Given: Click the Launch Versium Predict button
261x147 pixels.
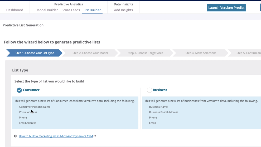Looking at the screenshot, I should [226, 8].
